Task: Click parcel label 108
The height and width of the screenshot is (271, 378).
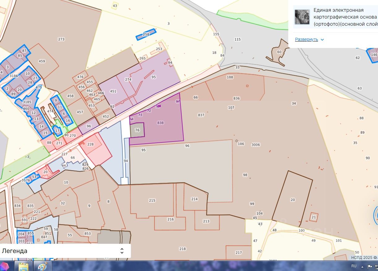Action: coord(230,77)
